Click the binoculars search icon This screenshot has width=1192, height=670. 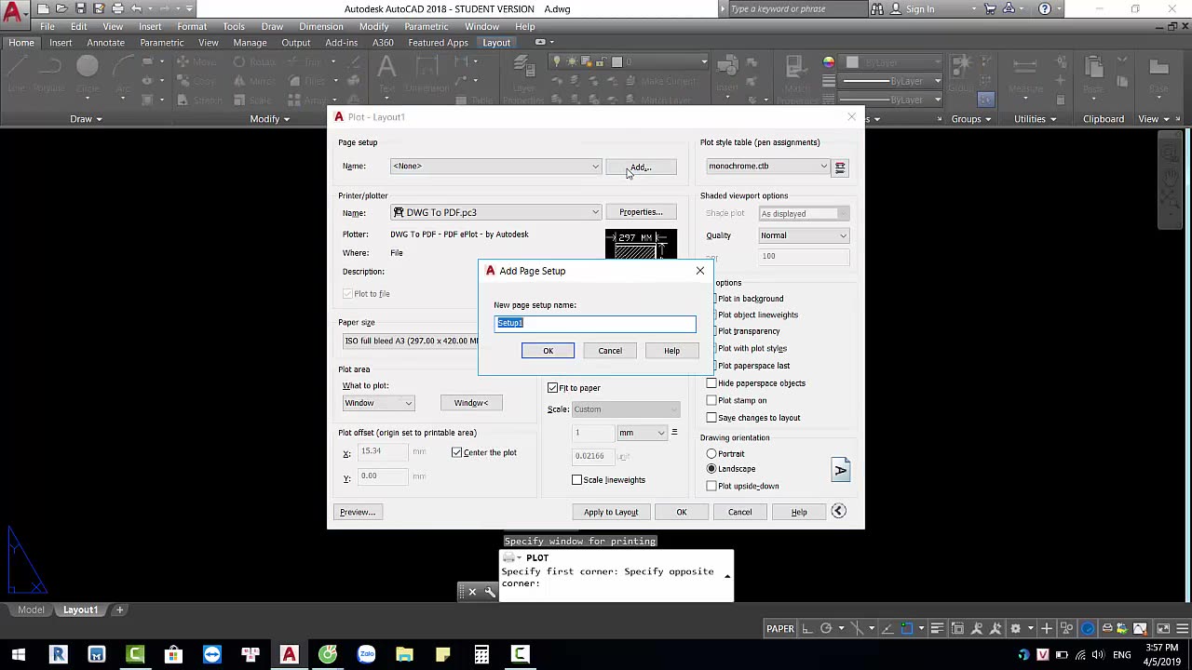pos(876,8)
